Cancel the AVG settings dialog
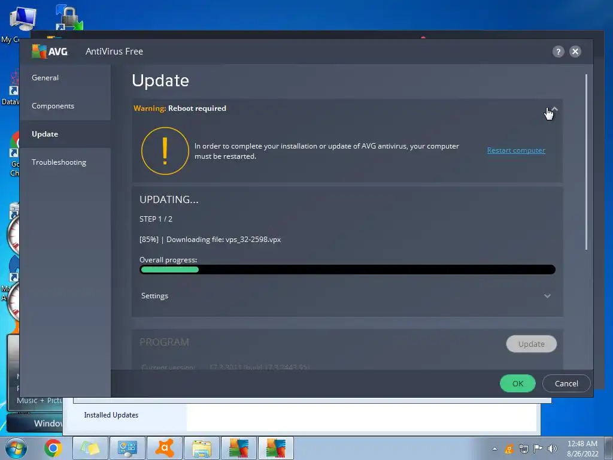 point(566,383)
